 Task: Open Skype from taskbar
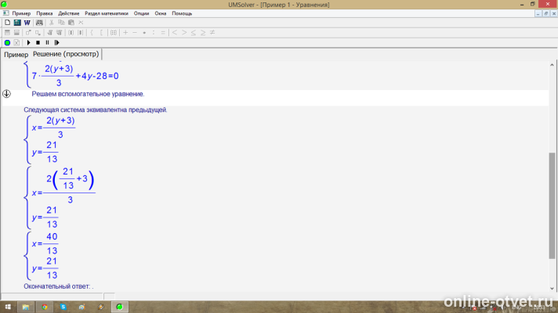63,307
